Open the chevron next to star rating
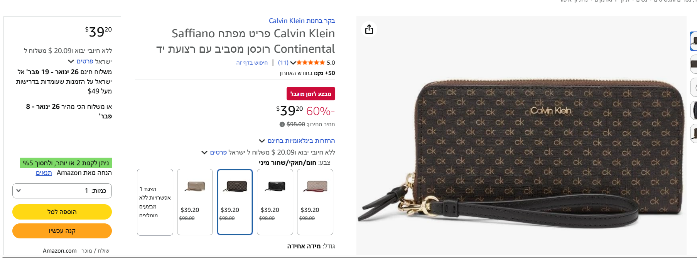The image size is (697, 258). tap(293, 63)
